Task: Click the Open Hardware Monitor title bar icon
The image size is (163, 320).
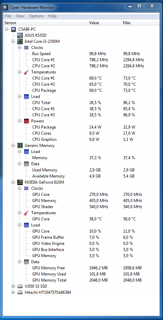Action: [x=6, y=7]
